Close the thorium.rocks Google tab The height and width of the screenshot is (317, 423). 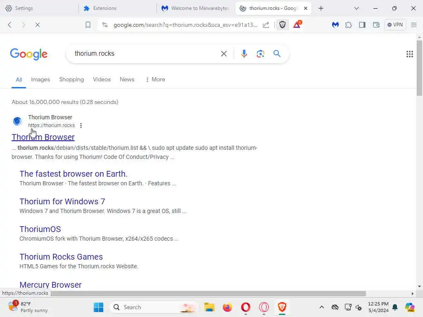[x=305, y=8]
